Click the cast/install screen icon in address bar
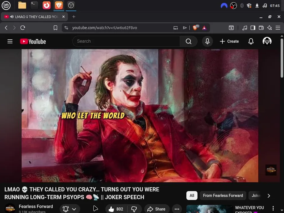The width and height of the screenshot is (284, 213). click(x=175, y=28)
